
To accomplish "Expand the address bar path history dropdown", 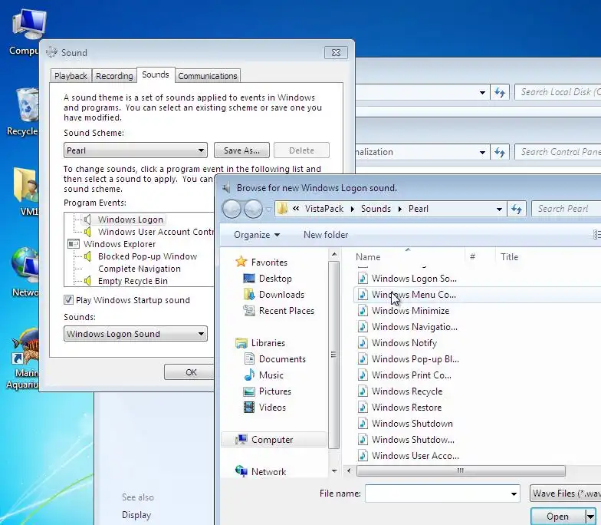I will (x=499, y=209).
